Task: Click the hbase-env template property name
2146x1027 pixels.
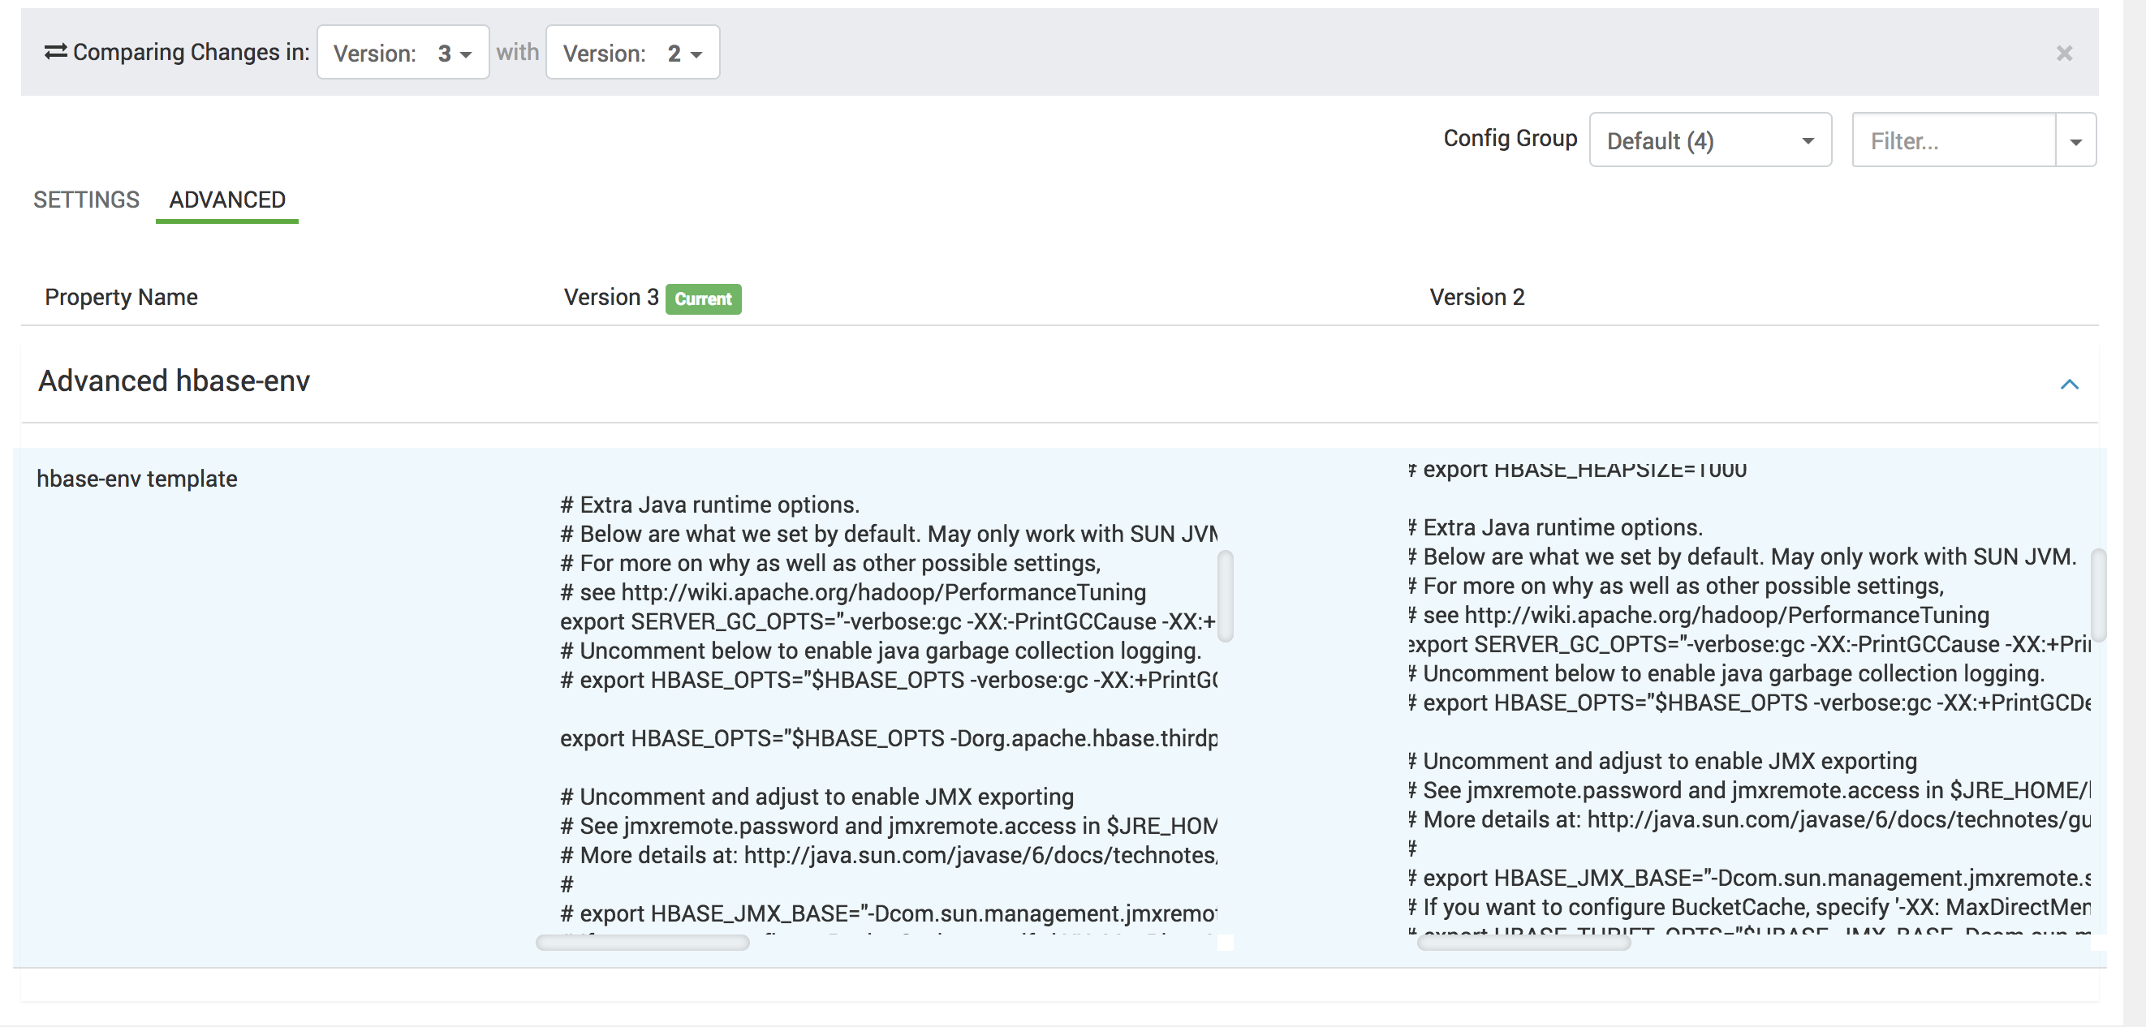Action: coord(136,478)
